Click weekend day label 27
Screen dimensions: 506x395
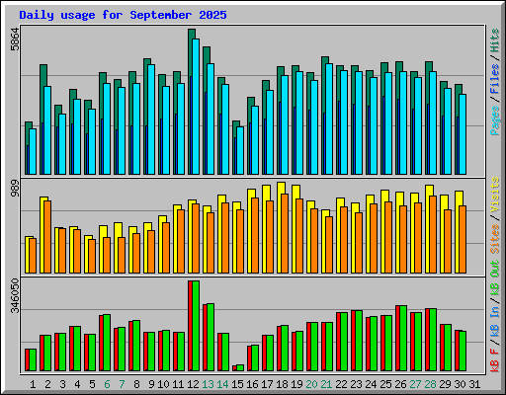point(415,384)
